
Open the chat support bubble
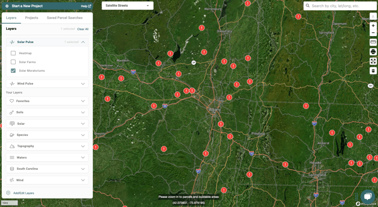pyautogui.click(x=367, y=196)
